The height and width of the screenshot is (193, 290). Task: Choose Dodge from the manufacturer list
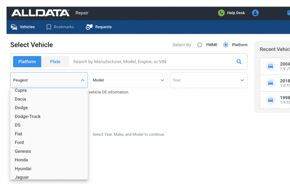(49, 108)
